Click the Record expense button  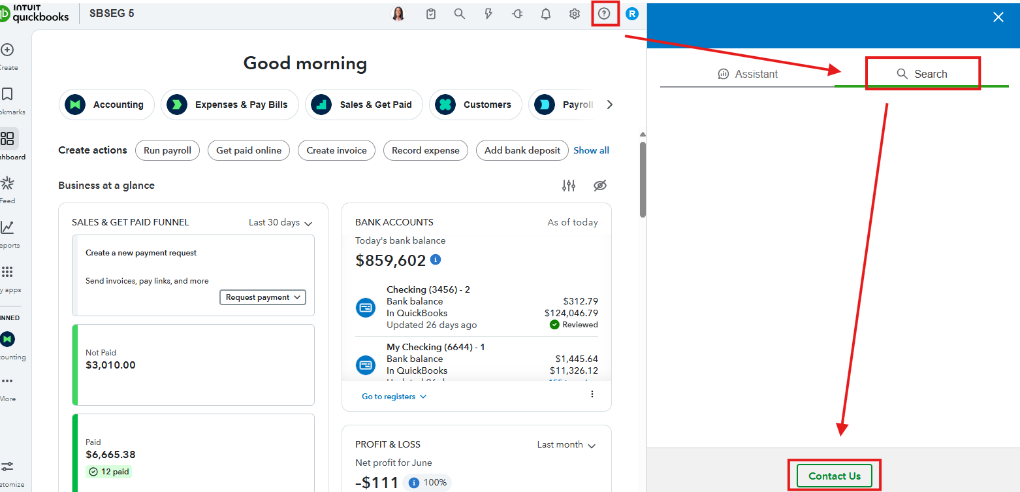(x=426, y=150)
